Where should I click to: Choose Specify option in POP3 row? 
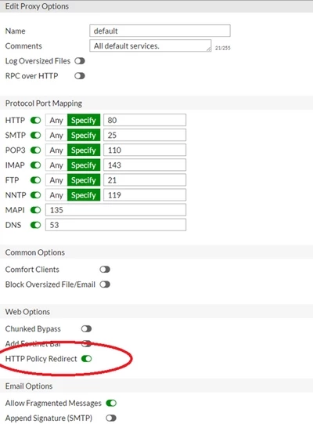pyautogui.click(x=84, y=150)
